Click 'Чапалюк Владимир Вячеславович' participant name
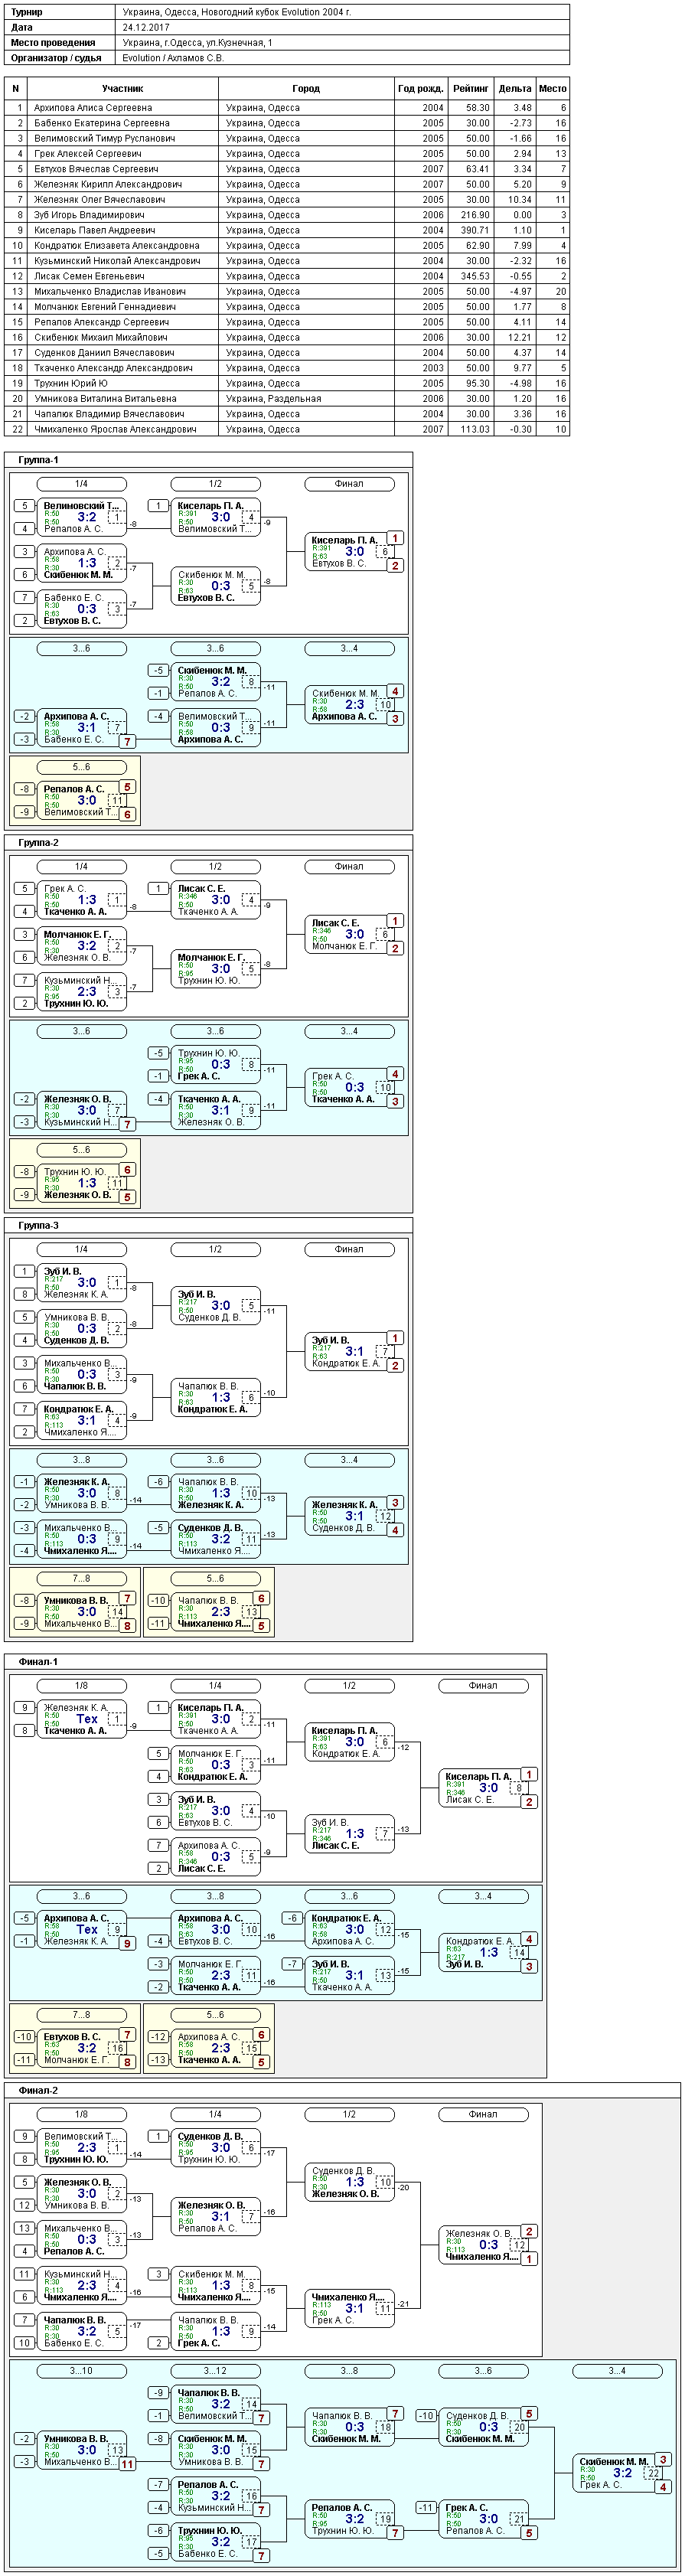685x2576 pixels. click(x=109, y=414)
